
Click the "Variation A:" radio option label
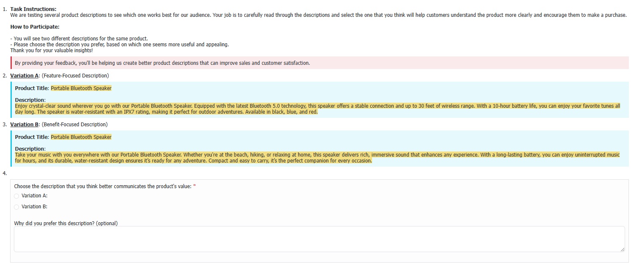[x=35, y=196]
